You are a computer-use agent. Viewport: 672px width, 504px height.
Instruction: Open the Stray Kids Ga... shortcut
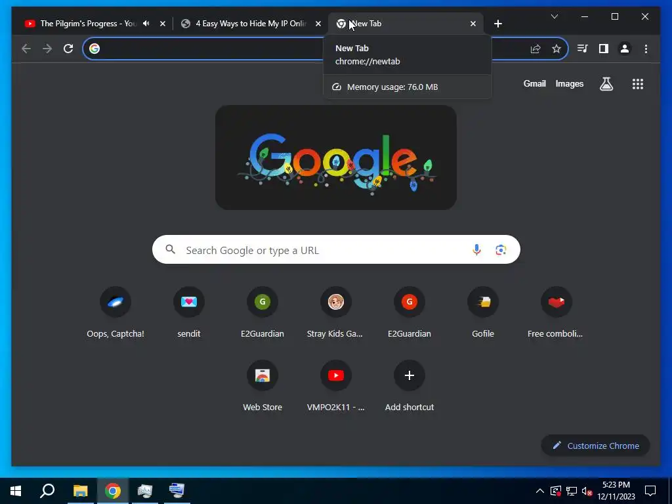[336, 313]
